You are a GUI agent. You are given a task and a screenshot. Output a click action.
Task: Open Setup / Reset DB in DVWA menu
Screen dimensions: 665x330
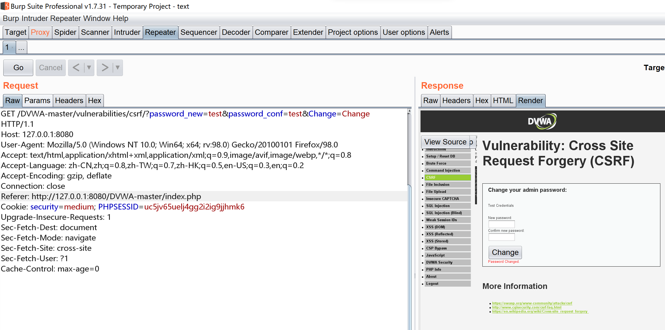tap(448, 156)
